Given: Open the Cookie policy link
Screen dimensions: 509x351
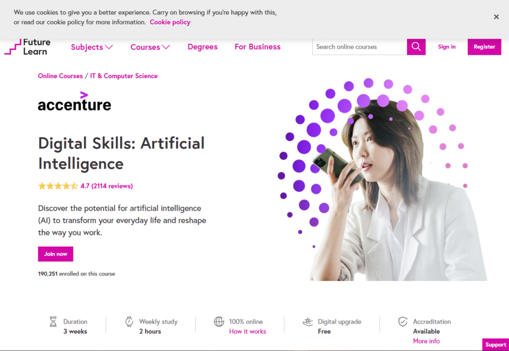Looking at the screenshot, I should tap(170, 22).
